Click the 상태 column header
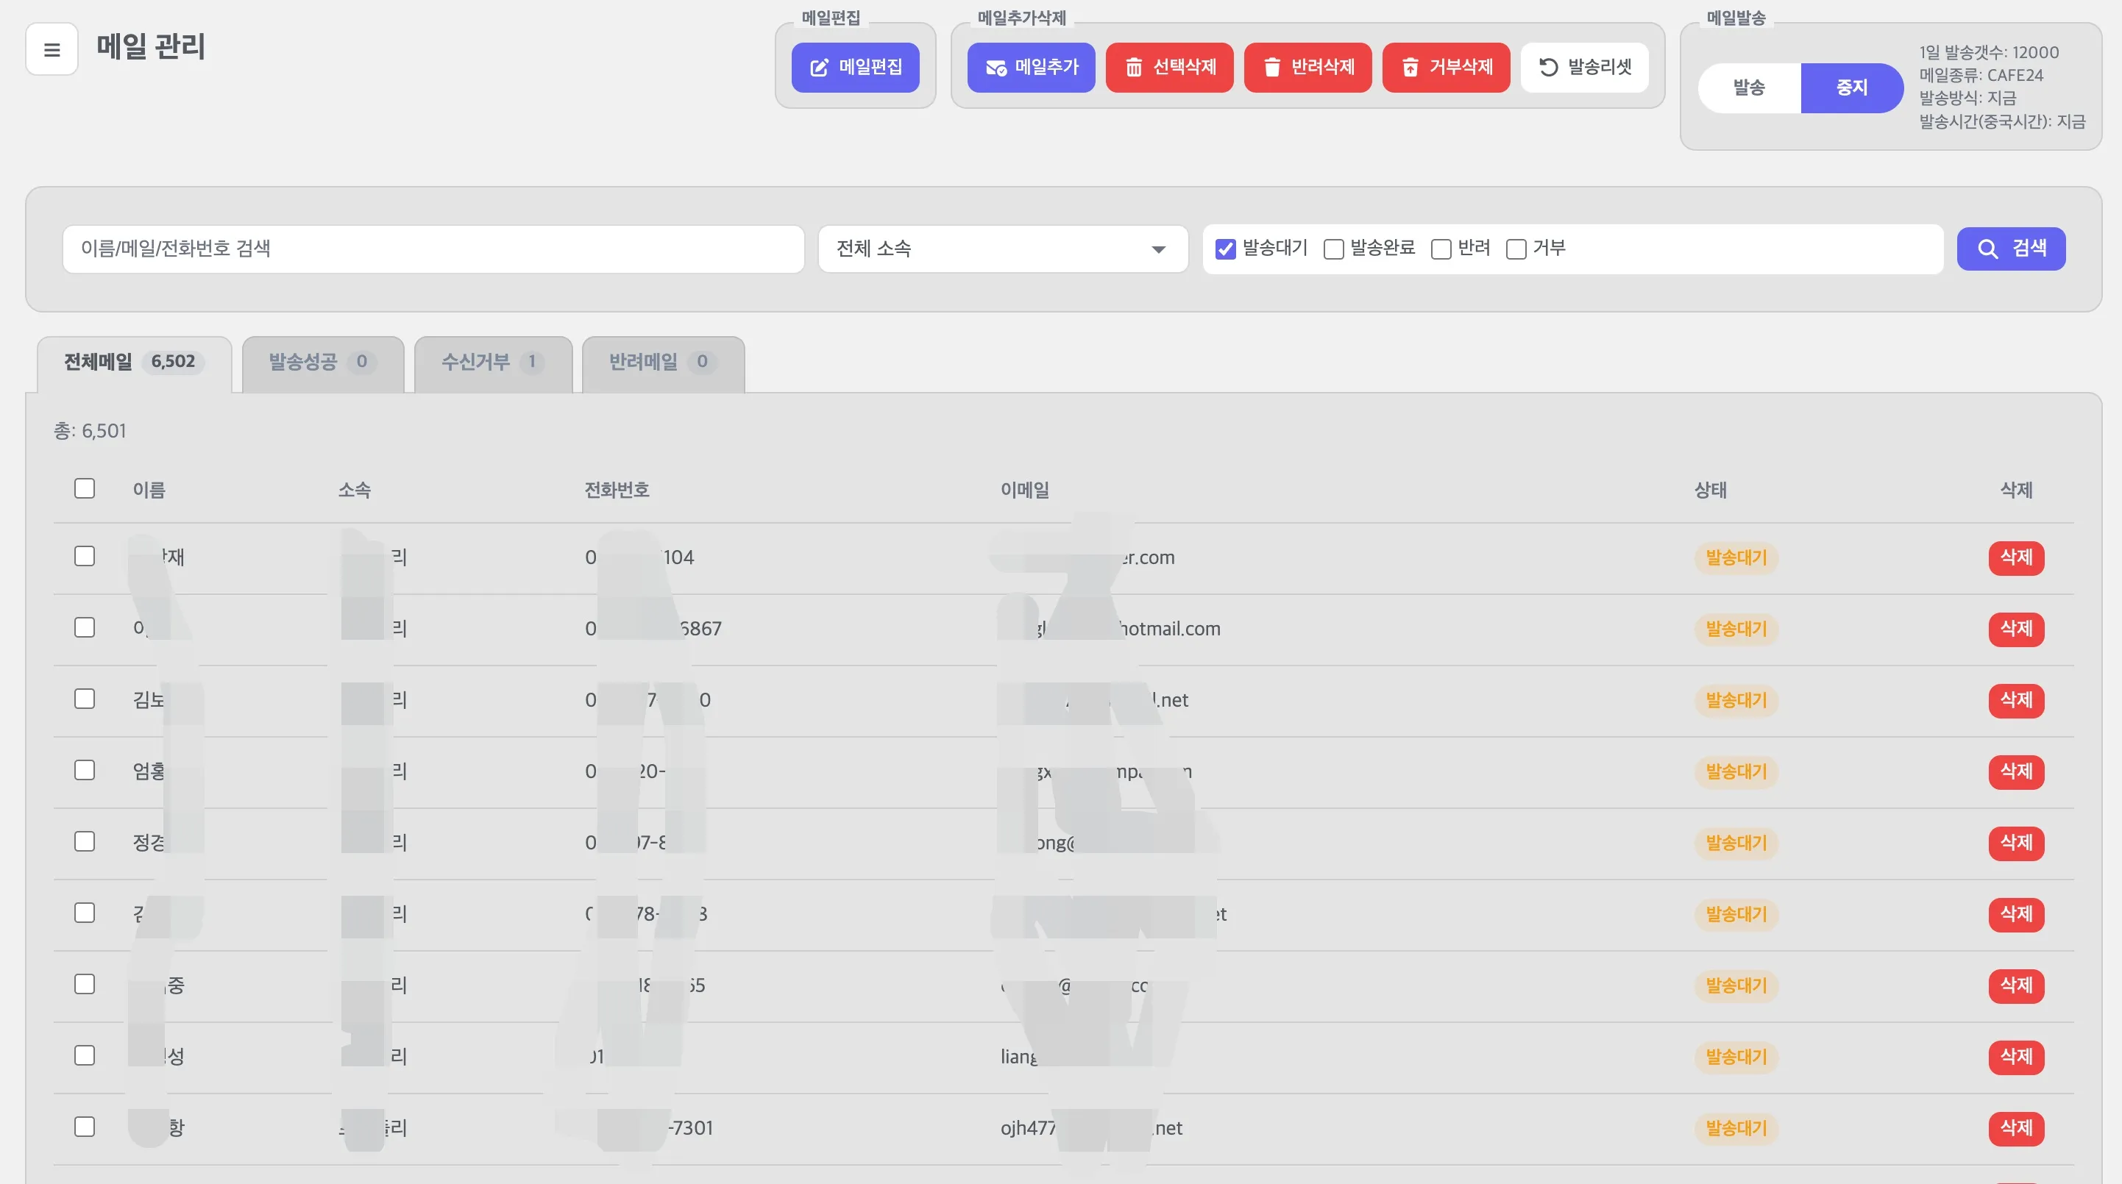2122x1184 pixels. point(1710,491)
